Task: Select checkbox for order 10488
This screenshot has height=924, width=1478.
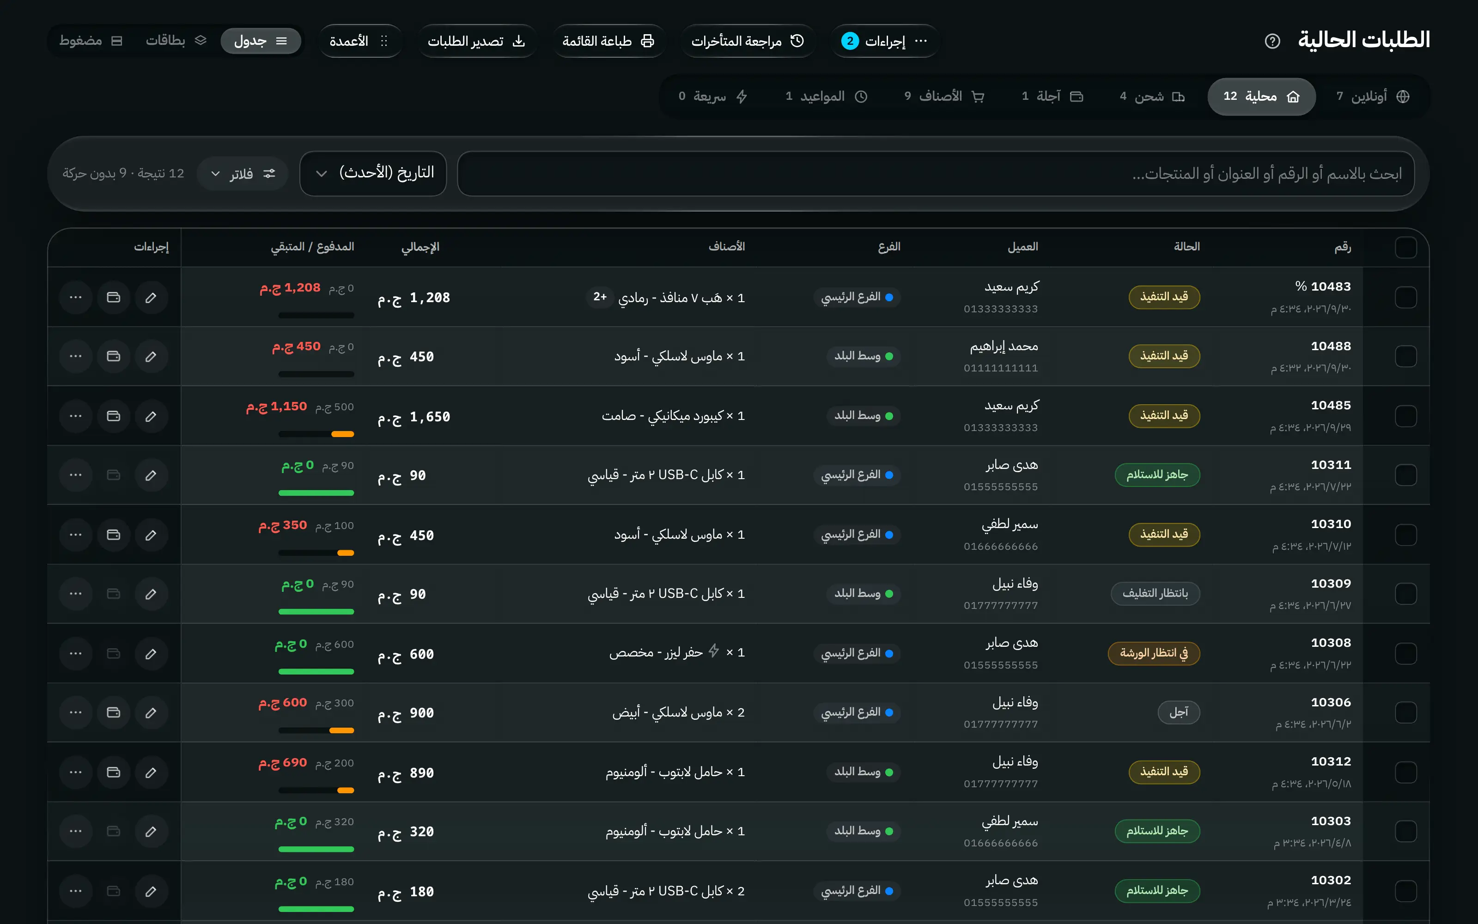Action: (x=1406, y=356)
